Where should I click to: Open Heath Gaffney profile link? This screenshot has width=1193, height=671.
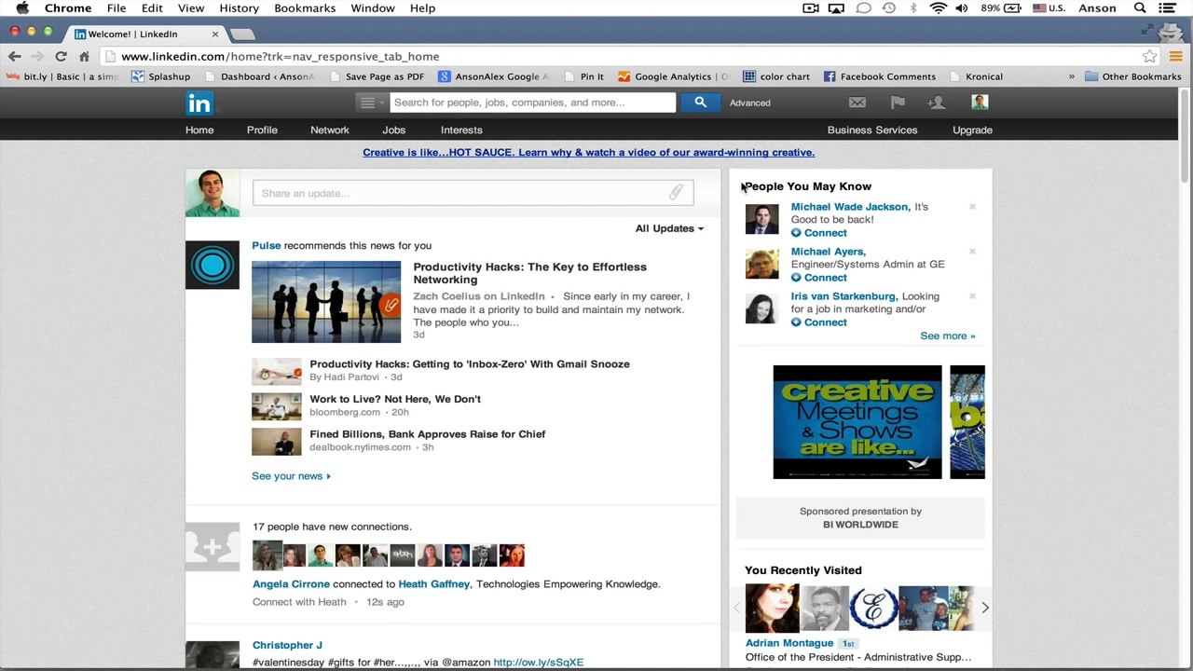click(433, 584)
